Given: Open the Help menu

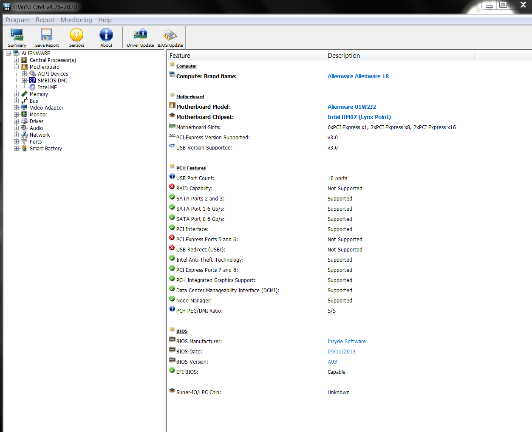Looking at the screenshot, I should (105, 20).
